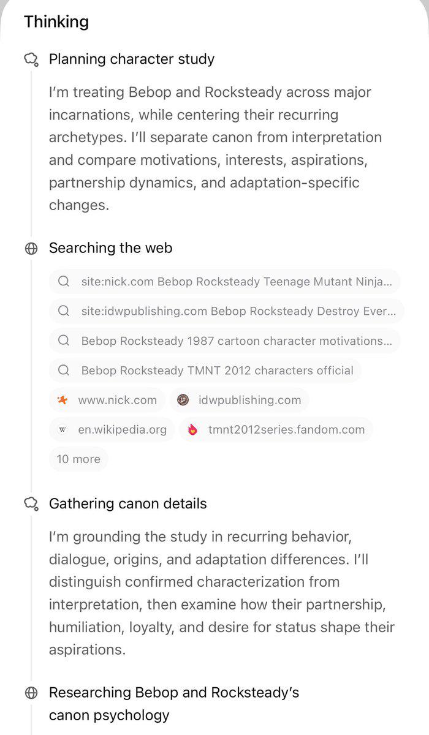
Task: Select the TMNT 2012 characters official query
Action: 205,371
